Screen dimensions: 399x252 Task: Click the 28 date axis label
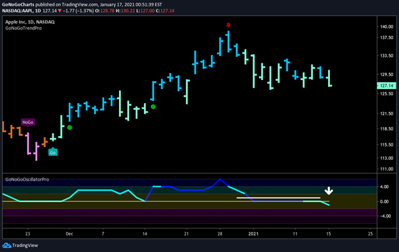coord(220,233)
